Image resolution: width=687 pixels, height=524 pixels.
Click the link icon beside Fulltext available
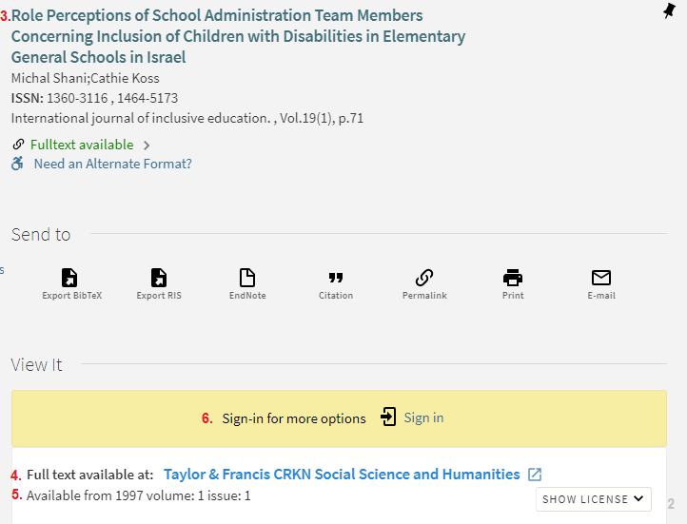coord(18,144)
